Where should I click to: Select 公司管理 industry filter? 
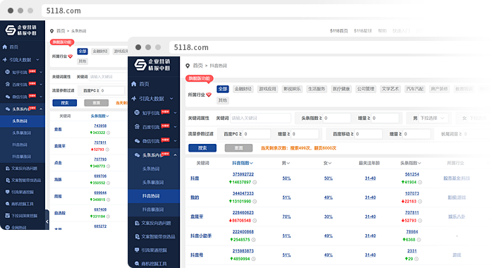coord(365,89)
